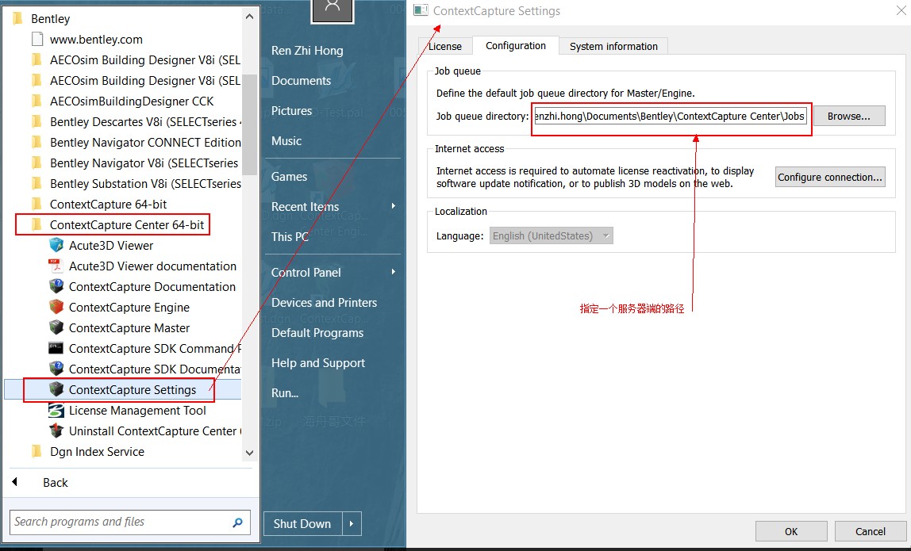The image size is (911, 551).
Task: Expand the Recent Items submenu arrow
Action: coord(394,206)
